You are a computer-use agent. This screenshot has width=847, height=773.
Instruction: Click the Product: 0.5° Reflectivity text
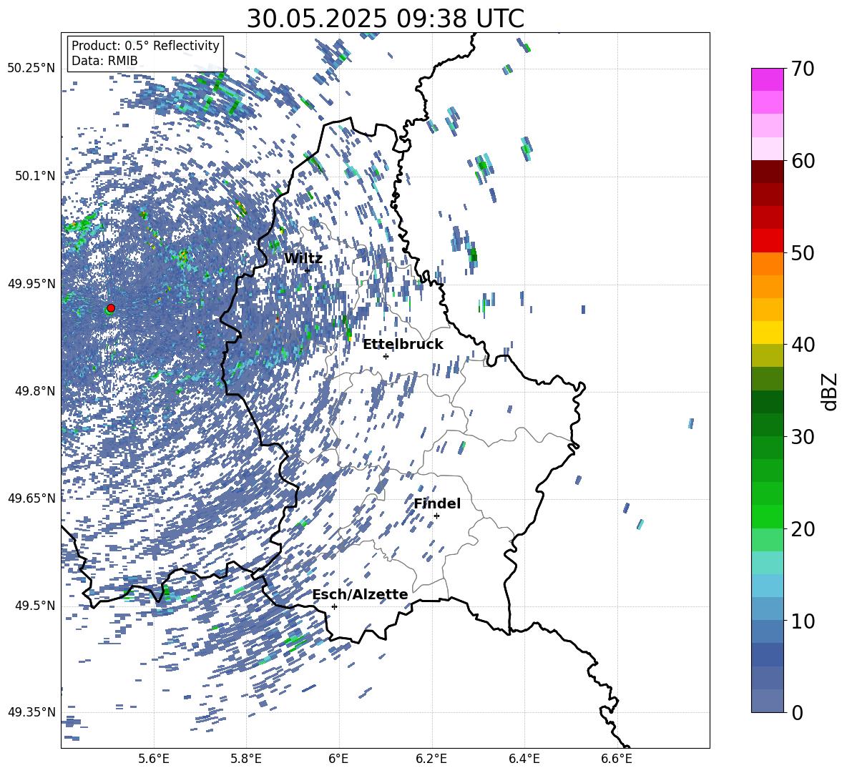point(146,46)
